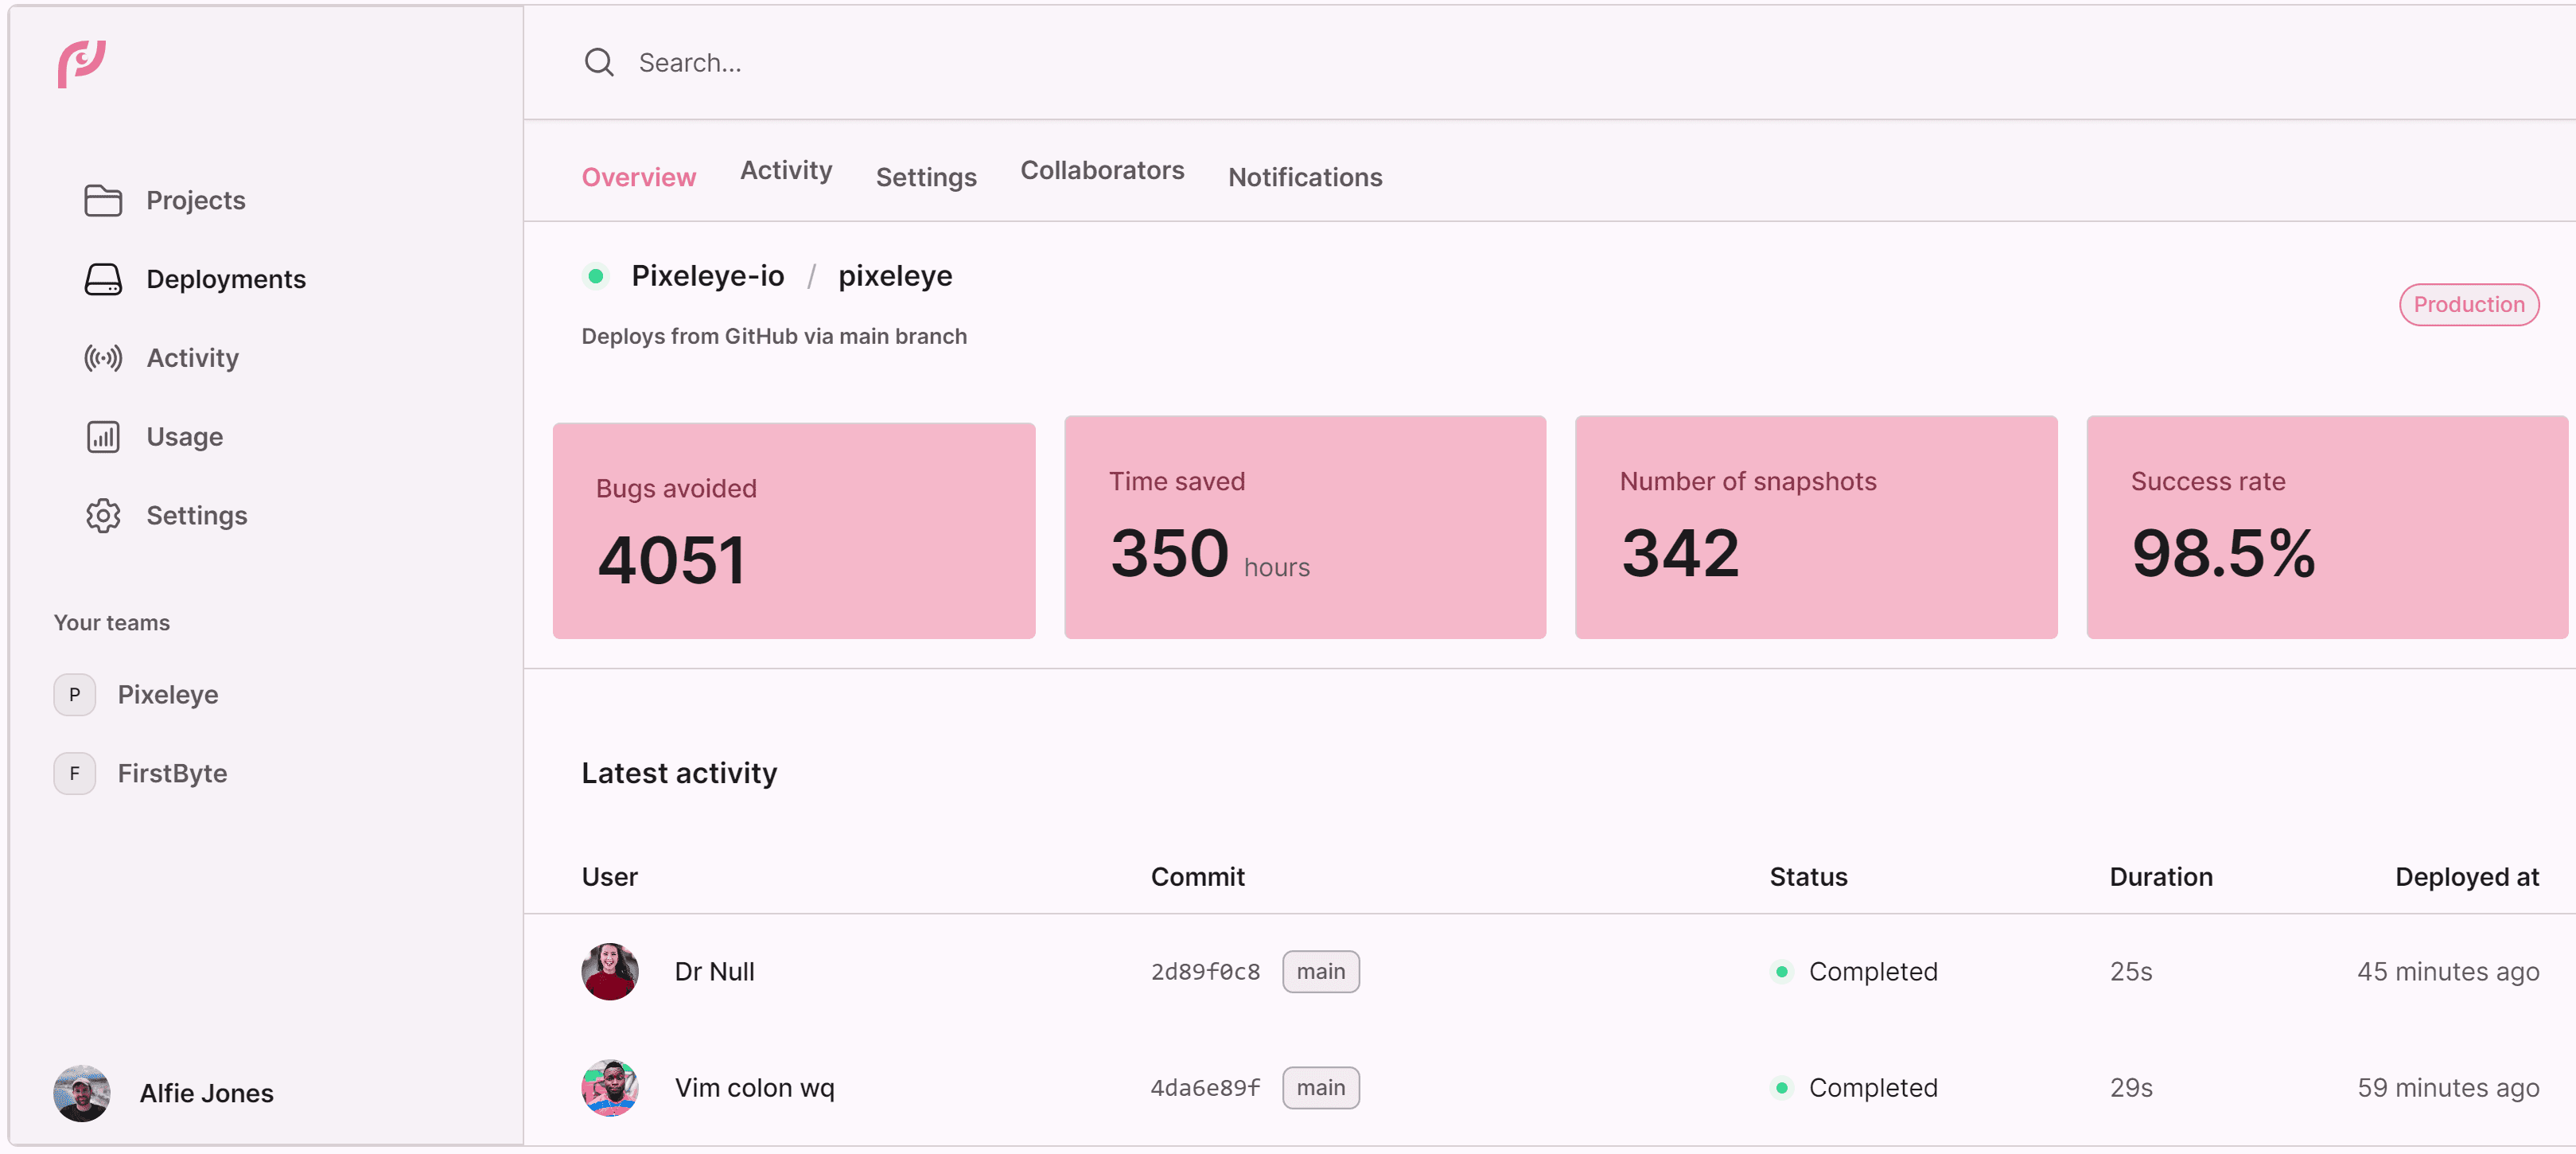Image resolution: width=2576 pixels, height=1154 pixels.
Task: Open the Activity tab in top navigation
Action: click(785, 171)
